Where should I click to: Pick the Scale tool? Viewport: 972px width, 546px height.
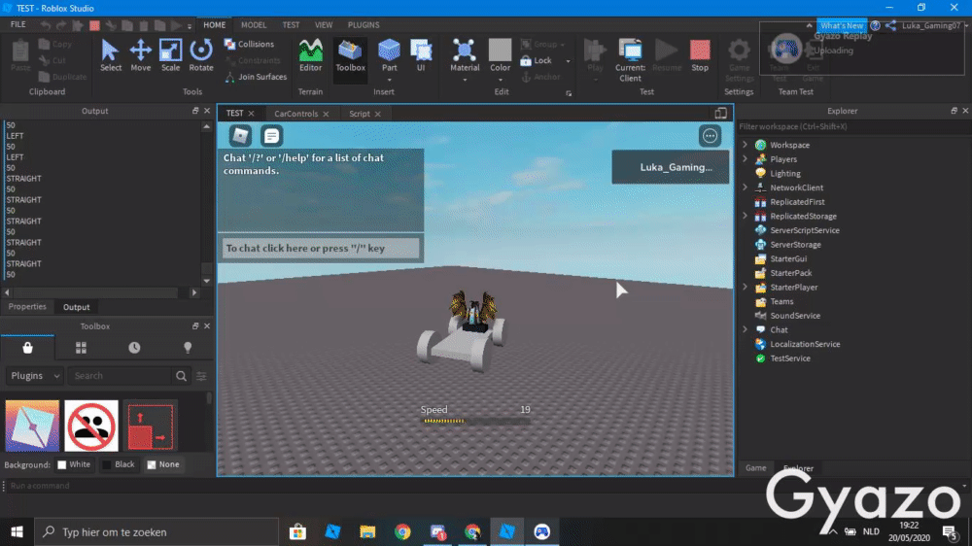coord(170,55)
